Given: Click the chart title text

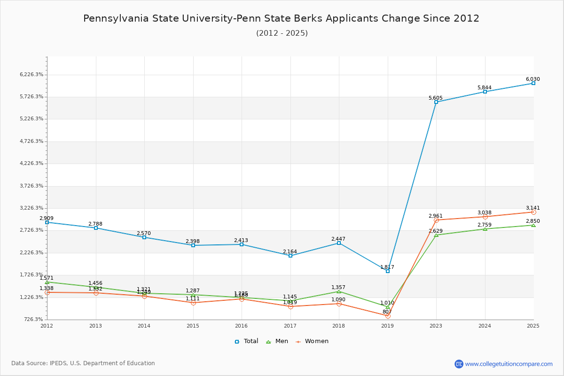Looking at the screenshot, I should click(282, 18).
